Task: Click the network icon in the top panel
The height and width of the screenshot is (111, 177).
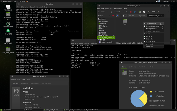Action: (x=159, y=1)
